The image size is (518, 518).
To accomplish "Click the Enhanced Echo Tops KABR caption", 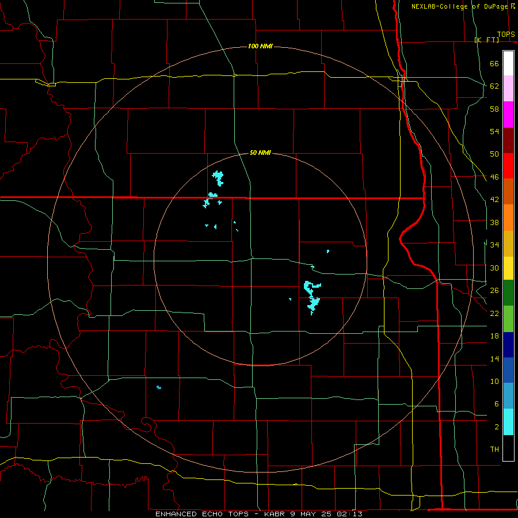I will (258, 514).
